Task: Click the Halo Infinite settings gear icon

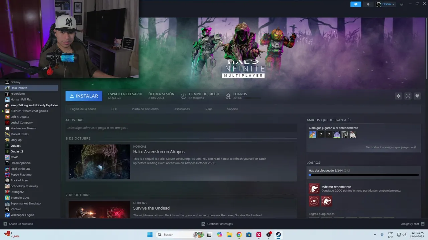Action: click(398, 96)
